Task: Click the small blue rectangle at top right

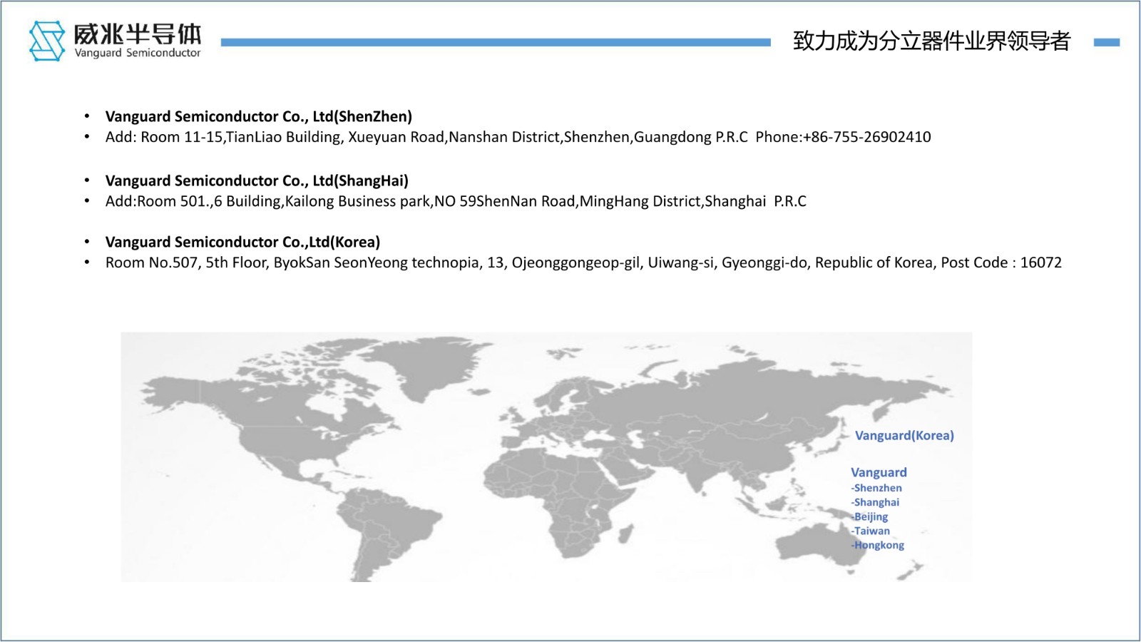Action: coord(1106,43)
